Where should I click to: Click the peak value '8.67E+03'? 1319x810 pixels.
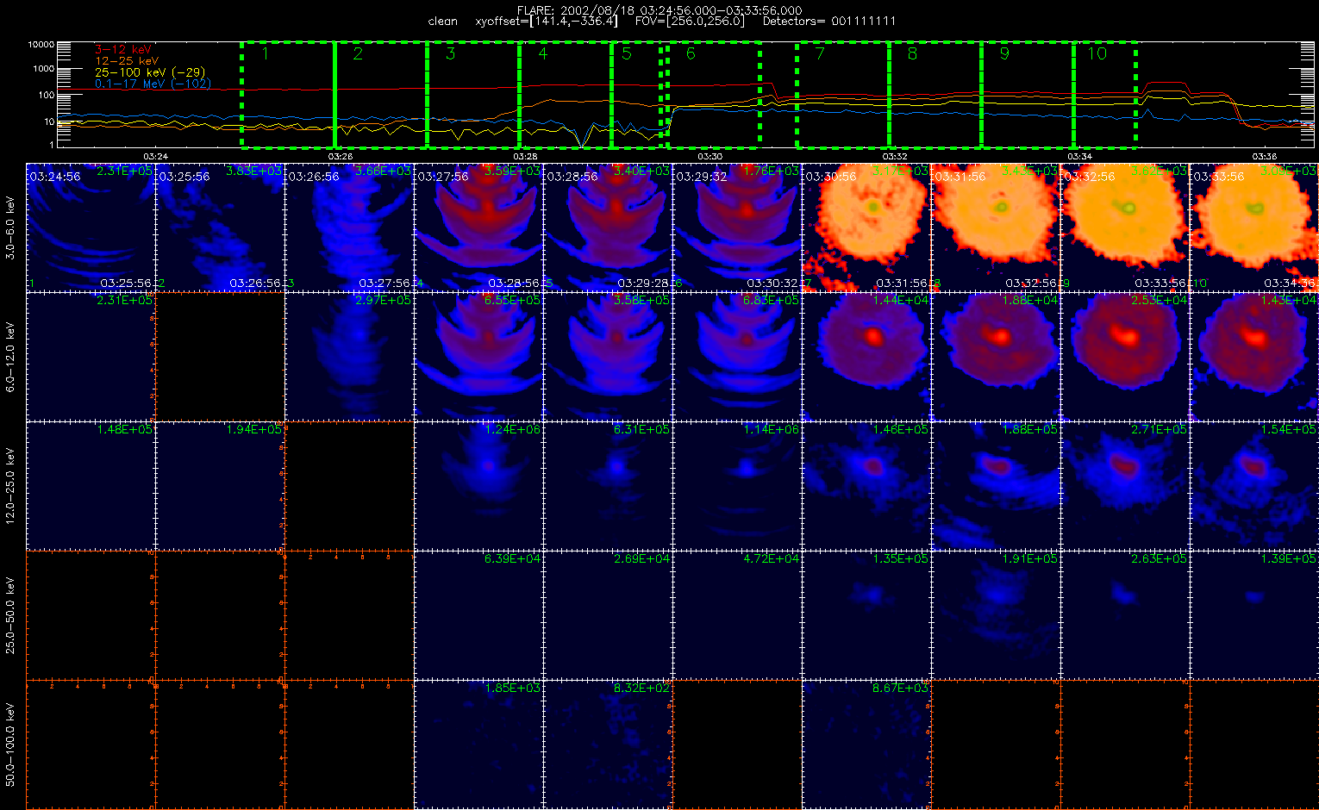click(900, 688)
